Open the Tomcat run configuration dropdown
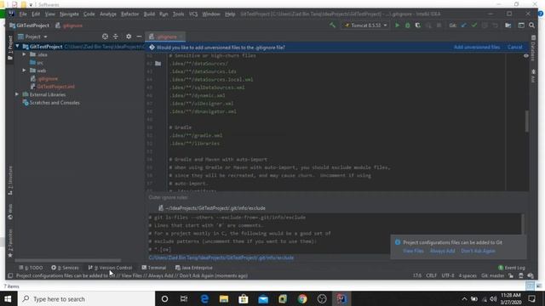Image resolution: width=545 pixels, height=306 pixels. [365, 25]
